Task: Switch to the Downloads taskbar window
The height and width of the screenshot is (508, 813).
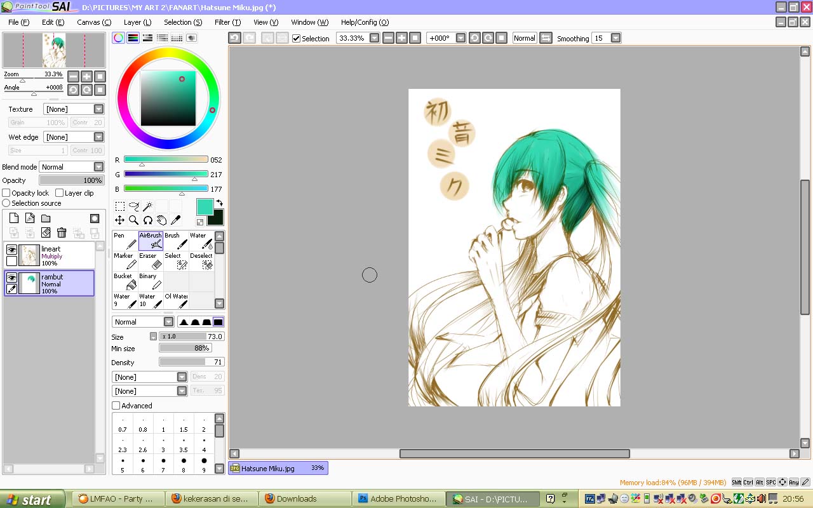Action: 304,499
